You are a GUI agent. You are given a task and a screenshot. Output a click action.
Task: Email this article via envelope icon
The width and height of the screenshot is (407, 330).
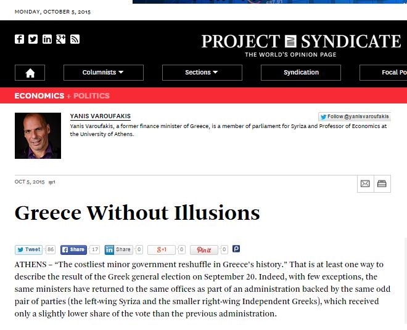click(365, 184)
